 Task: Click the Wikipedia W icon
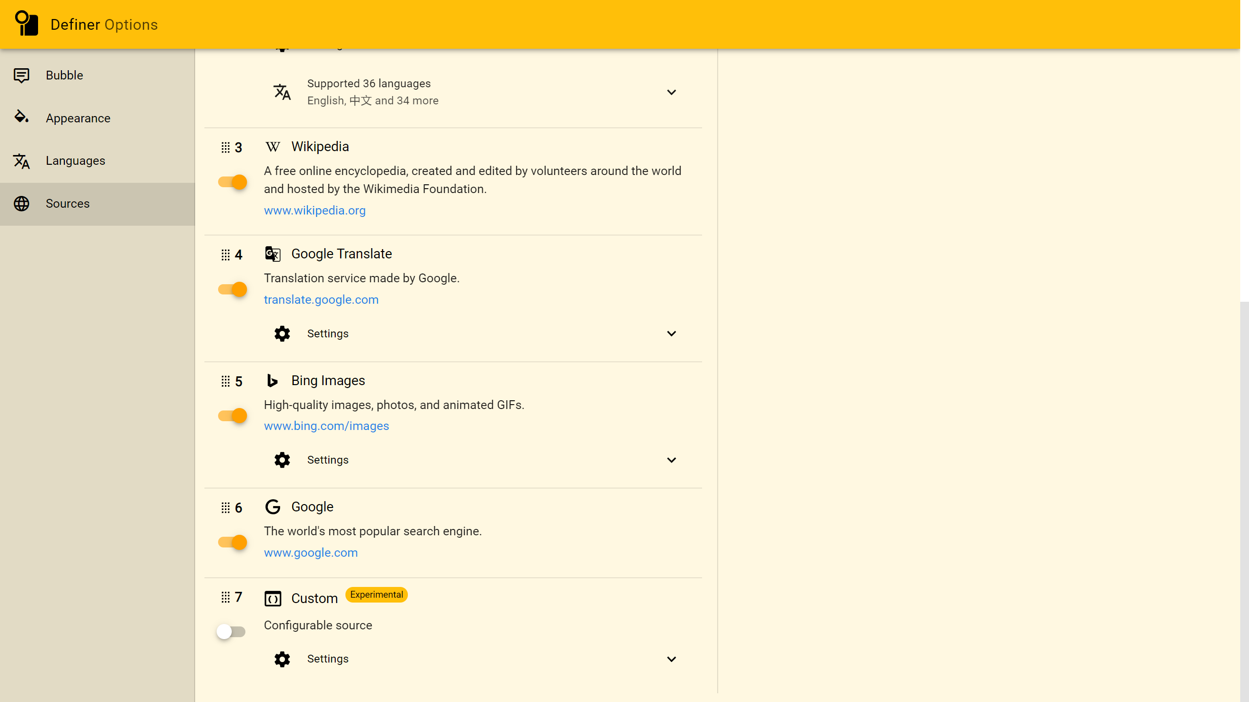(273, 147)
